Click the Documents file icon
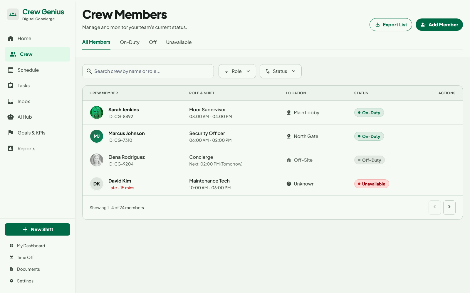The image size is (470, 293). 11,269
